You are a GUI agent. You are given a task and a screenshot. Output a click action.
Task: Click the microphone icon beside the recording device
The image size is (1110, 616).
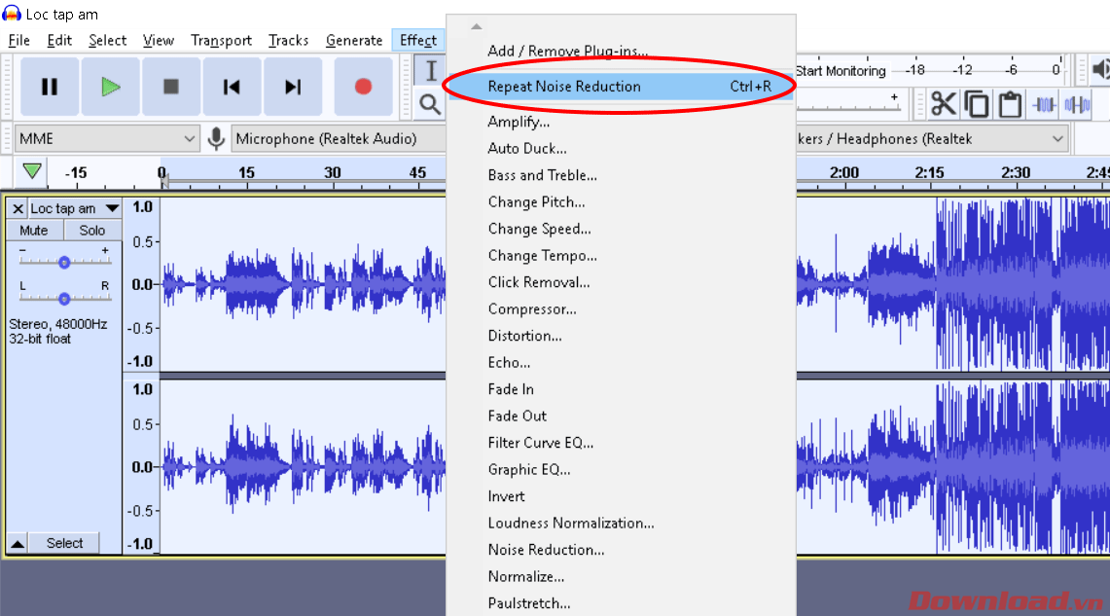tap(216, 138)
